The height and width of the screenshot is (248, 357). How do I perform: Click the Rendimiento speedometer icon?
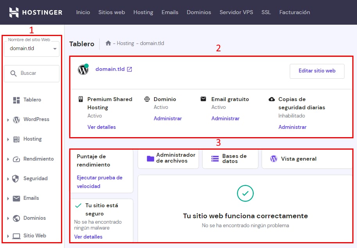tap(16, 159)
